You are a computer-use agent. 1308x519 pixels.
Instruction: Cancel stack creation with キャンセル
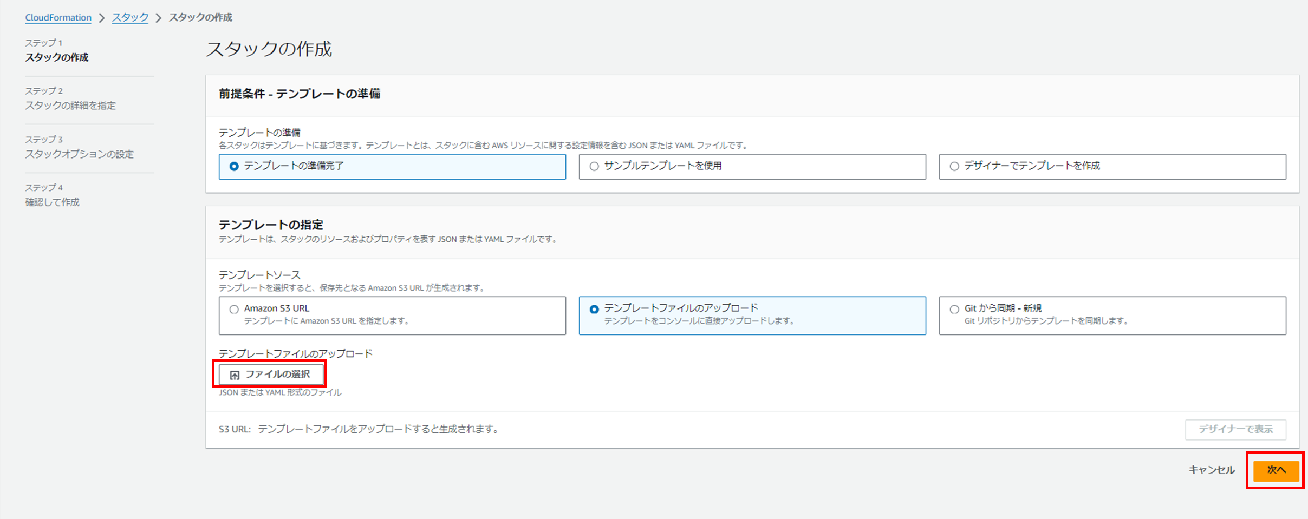pyautogui.click(x=1212, y=470)
